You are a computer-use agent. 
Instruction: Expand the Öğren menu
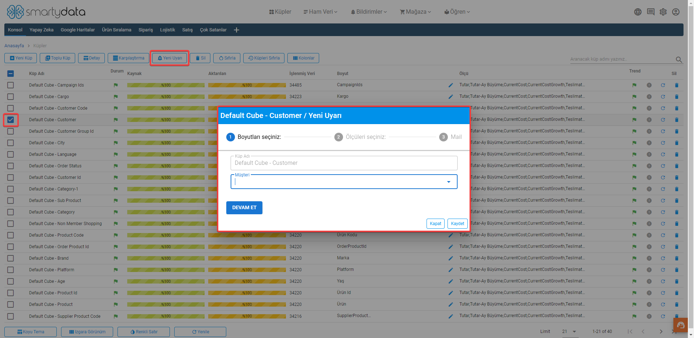457,12
